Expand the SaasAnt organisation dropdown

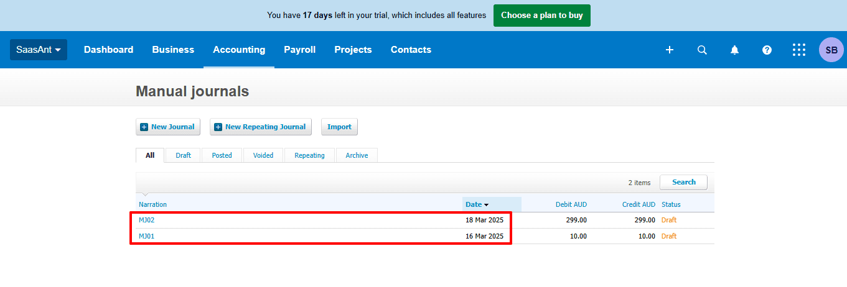pos(39,50)
